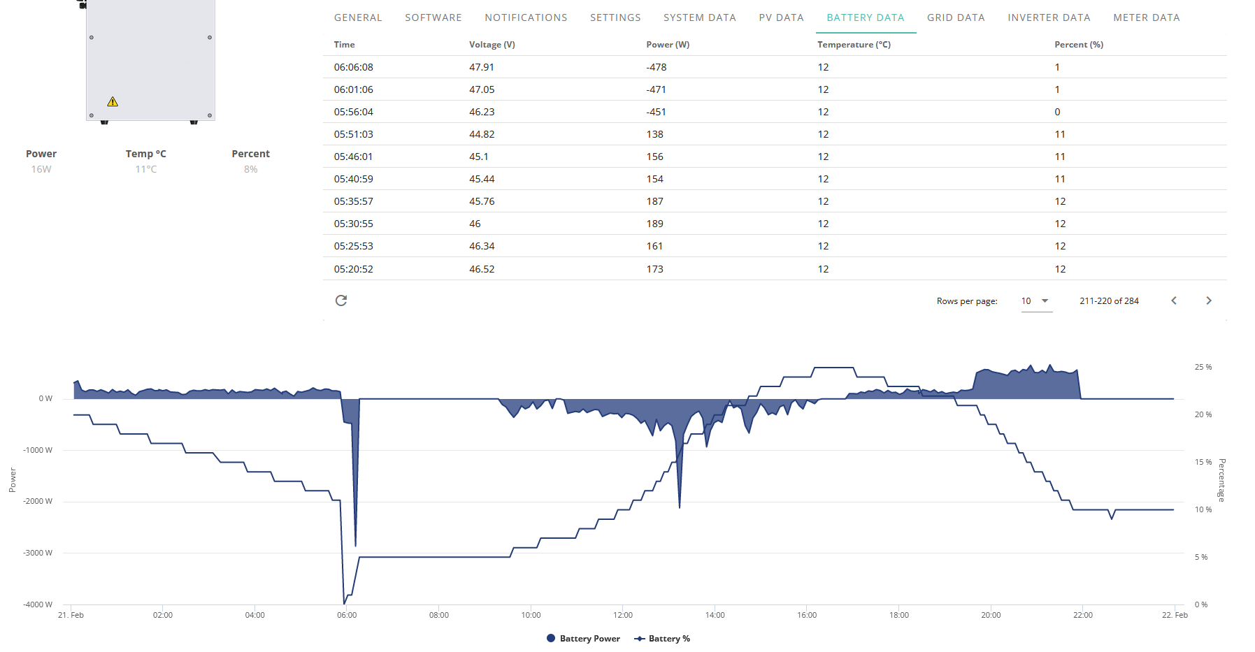Open the GRID DATA tab
This screenshot has width=1255, height=652.
tap(956, 17)
